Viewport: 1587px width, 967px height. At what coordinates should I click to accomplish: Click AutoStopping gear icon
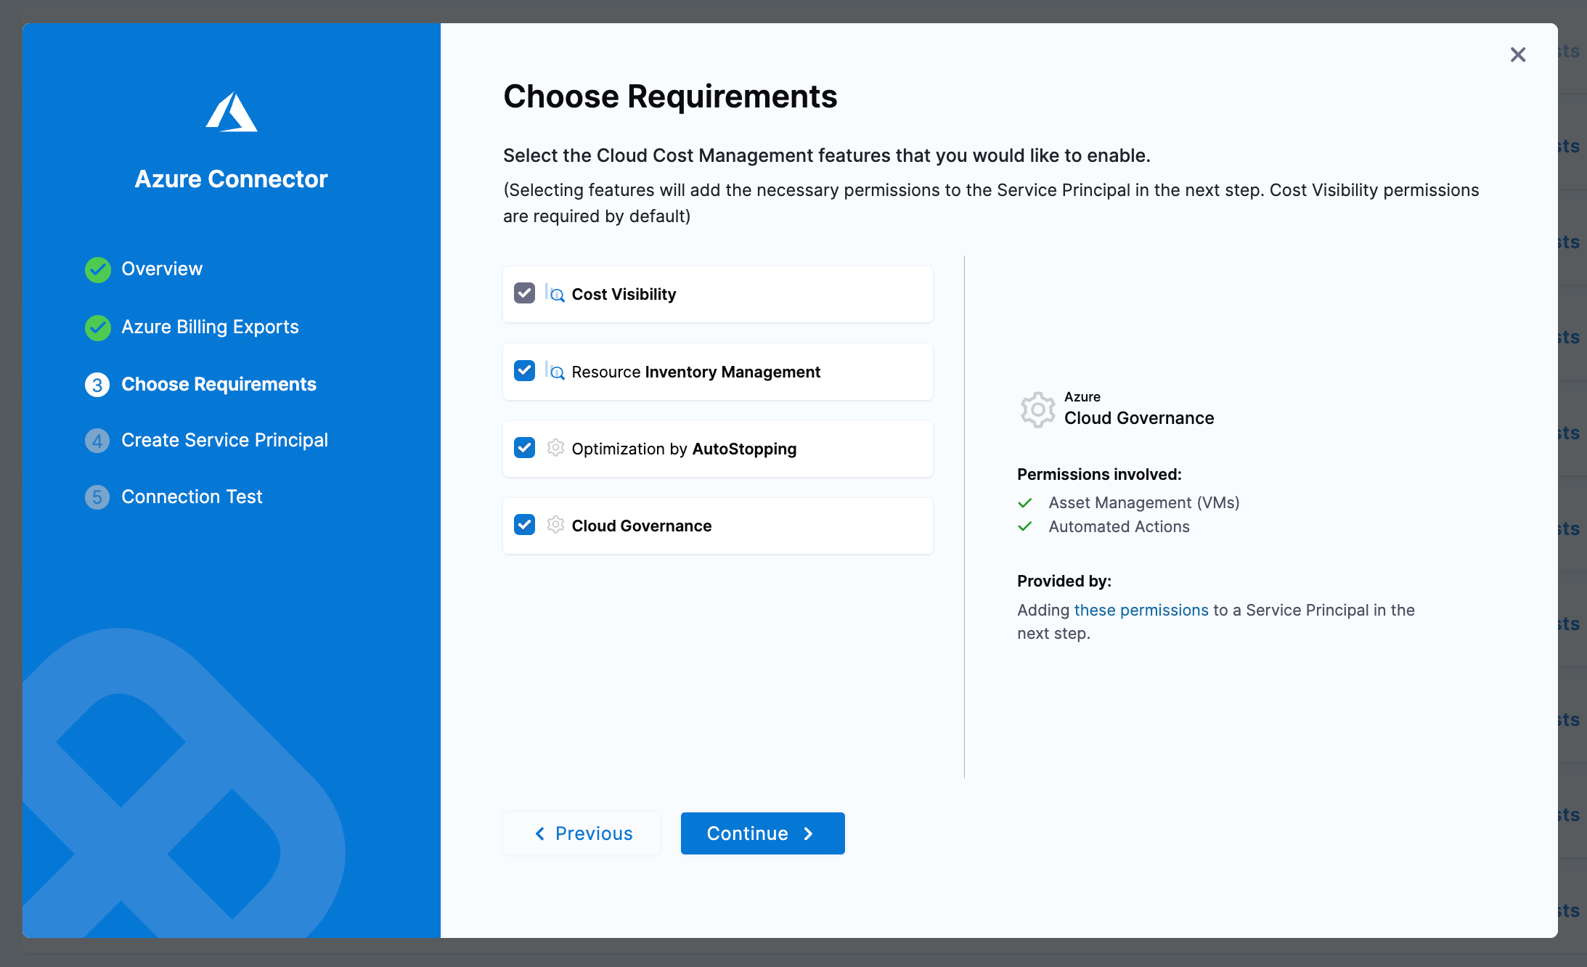[555, 448]
